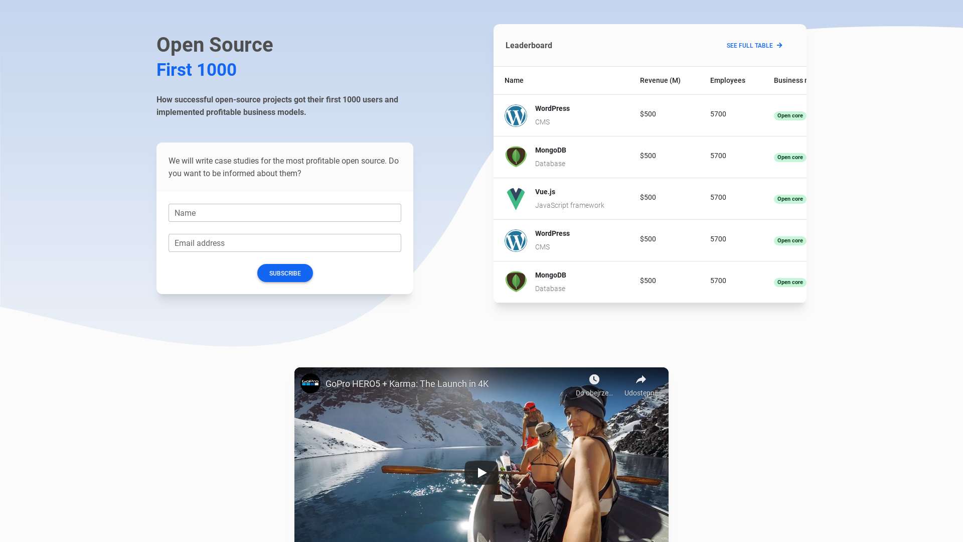Focus the Email address field
Image resolution: width=963 pixels, height=542 pixels.
point(284,243)
